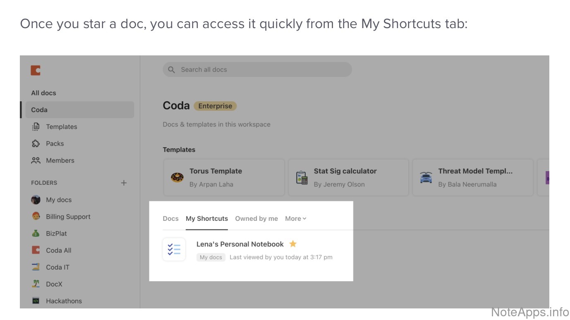Click the Coda logo icon

pyautogui.click(x=36, y=70)
